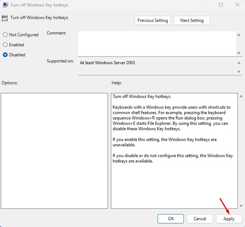
Task: Go to Previous Setting
Action: point(153,20)
